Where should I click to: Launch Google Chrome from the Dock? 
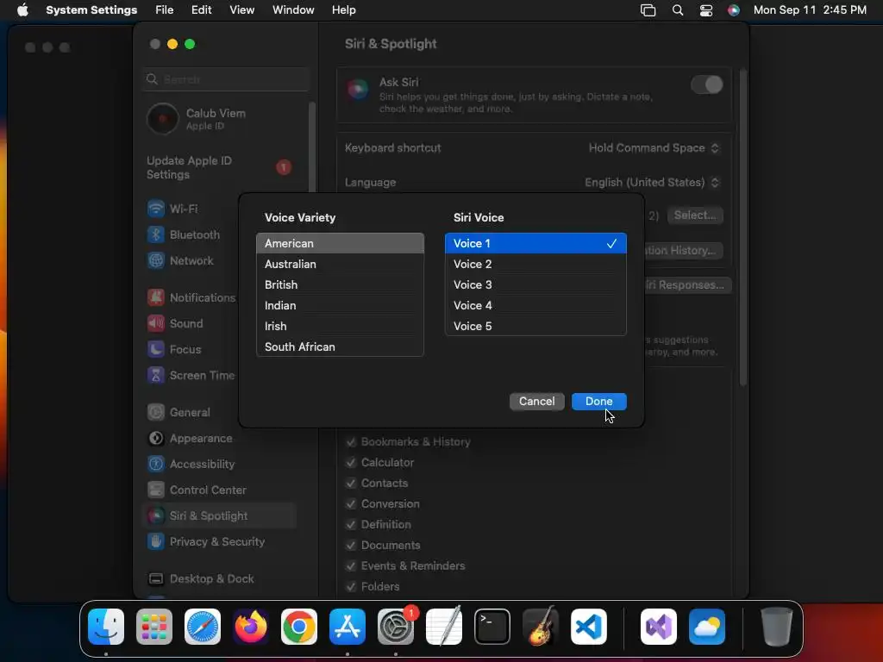point(299,627)
